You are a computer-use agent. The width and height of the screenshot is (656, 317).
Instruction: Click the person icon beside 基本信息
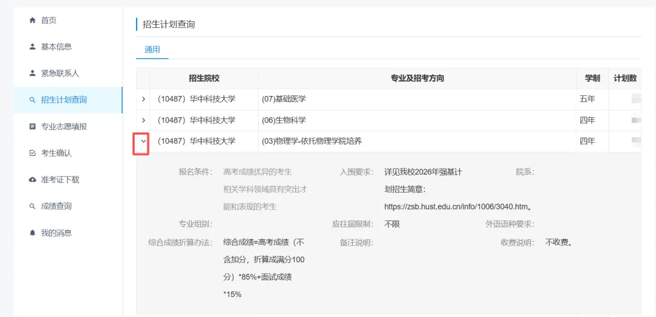coord(32,47)
